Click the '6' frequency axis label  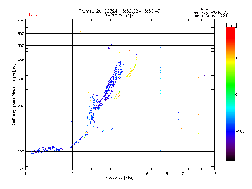pos(147,174)
